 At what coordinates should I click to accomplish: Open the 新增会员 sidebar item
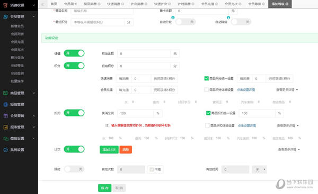[x=17, y=26]
